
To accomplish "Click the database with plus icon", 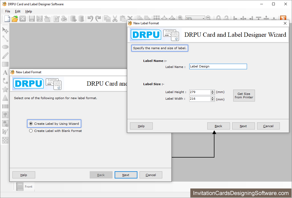I will (x=73, y=19).
